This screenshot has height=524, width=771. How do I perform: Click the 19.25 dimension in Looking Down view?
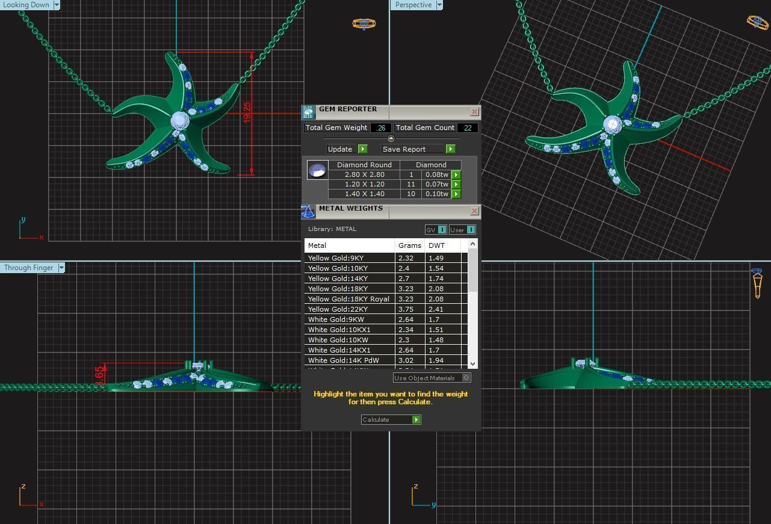[247, 113]
